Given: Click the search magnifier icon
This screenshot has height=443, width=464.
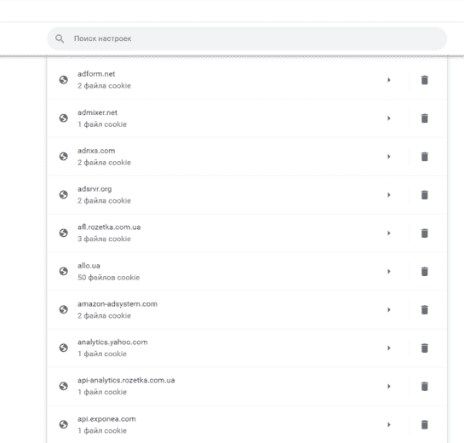Looking at the screenshot, I should point(60,38).
